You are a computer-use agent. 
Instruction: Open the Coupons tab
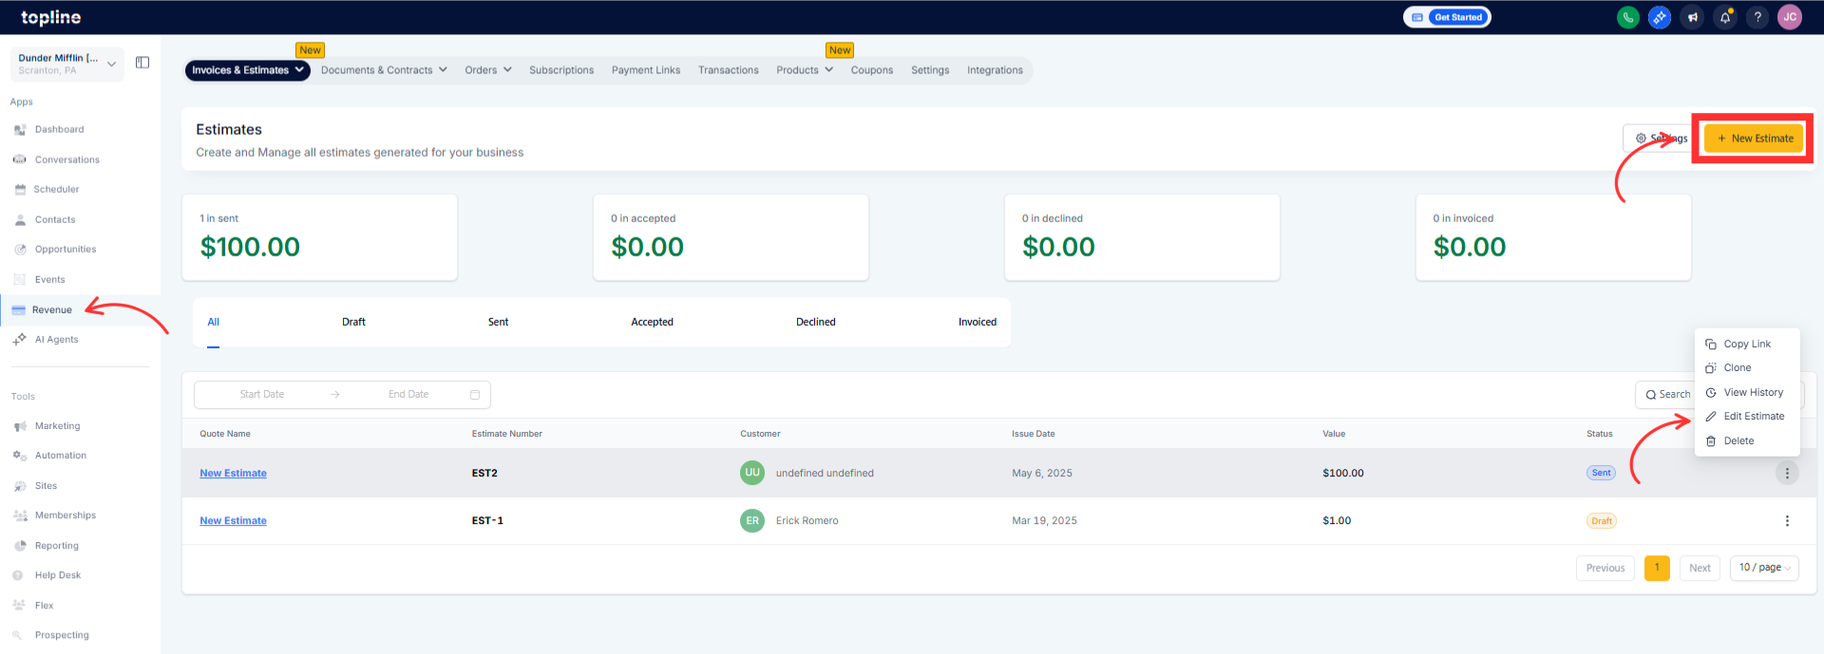872,70
